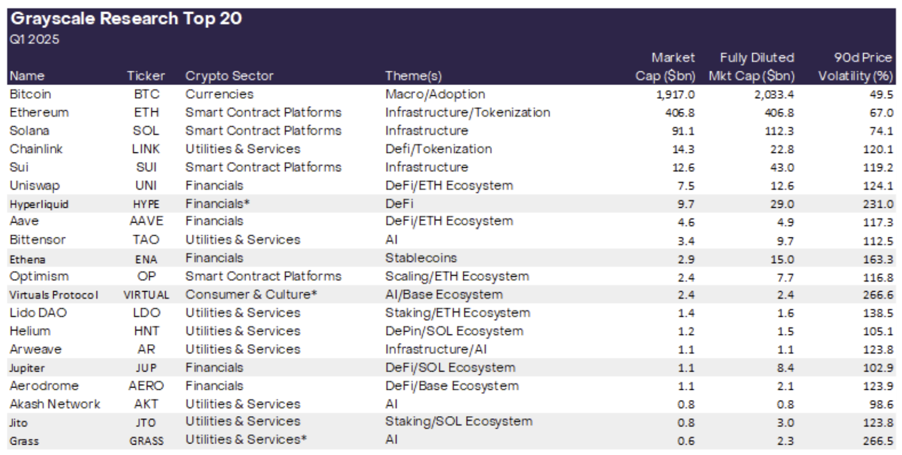Screen dimensions: 902x455
Task: Select the Currencies sector cell
Action: [219, 94]
